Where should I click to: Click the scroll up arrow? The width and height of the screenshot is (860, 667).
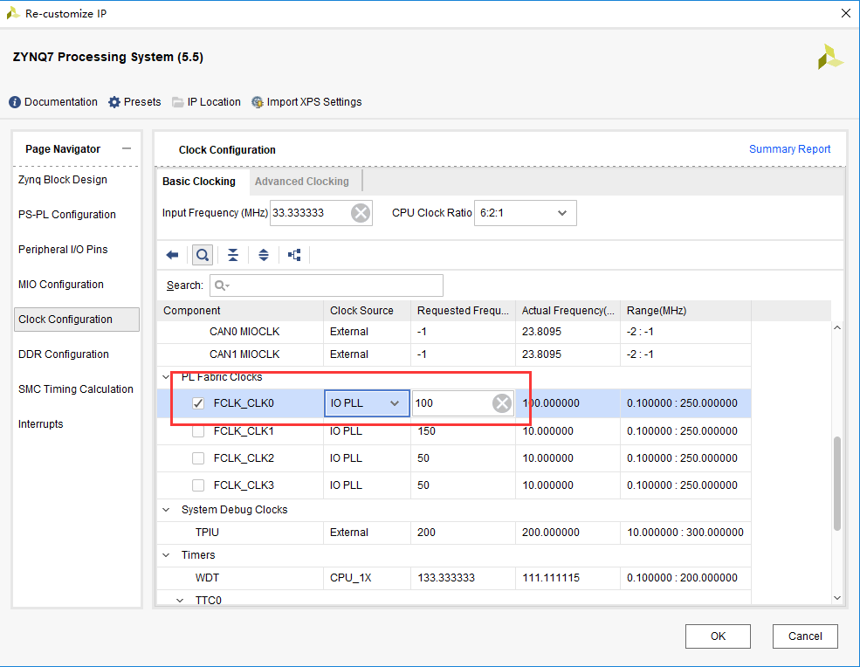(x=837, y=327)
